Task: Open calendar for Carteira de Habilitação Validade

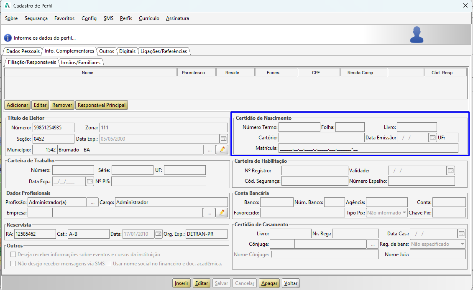Action: click(x=450, y=170)
